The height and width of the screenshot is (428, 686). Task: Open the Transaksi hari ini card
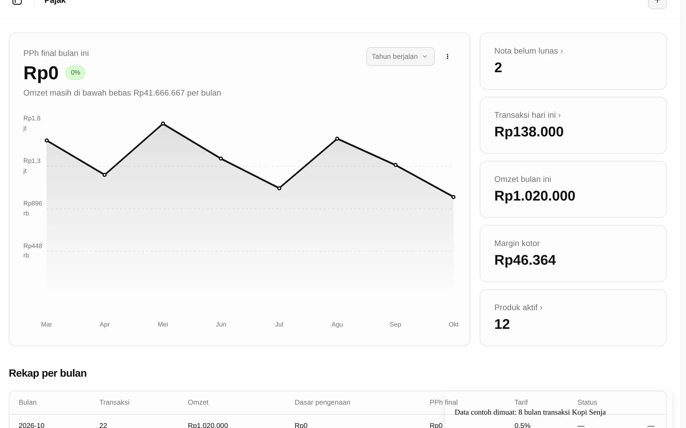pyautogui.click(x=573, y=125)
